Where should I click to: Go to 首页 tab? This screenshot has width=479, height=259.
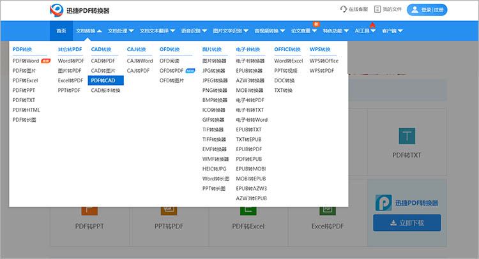point(61,31)
